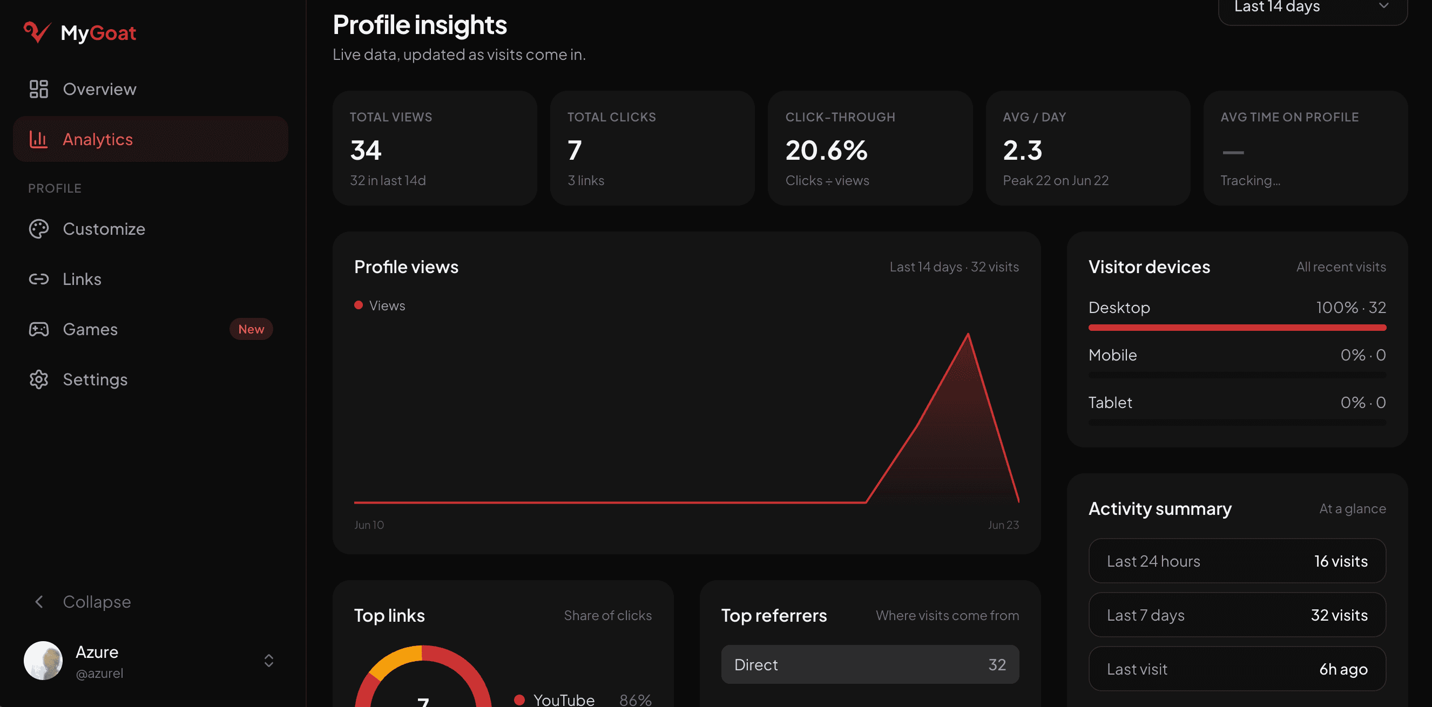Viewport: 1432px width, 707px height.
Task: Click the YouTube 86% legend entry
Action: point(583,700)
